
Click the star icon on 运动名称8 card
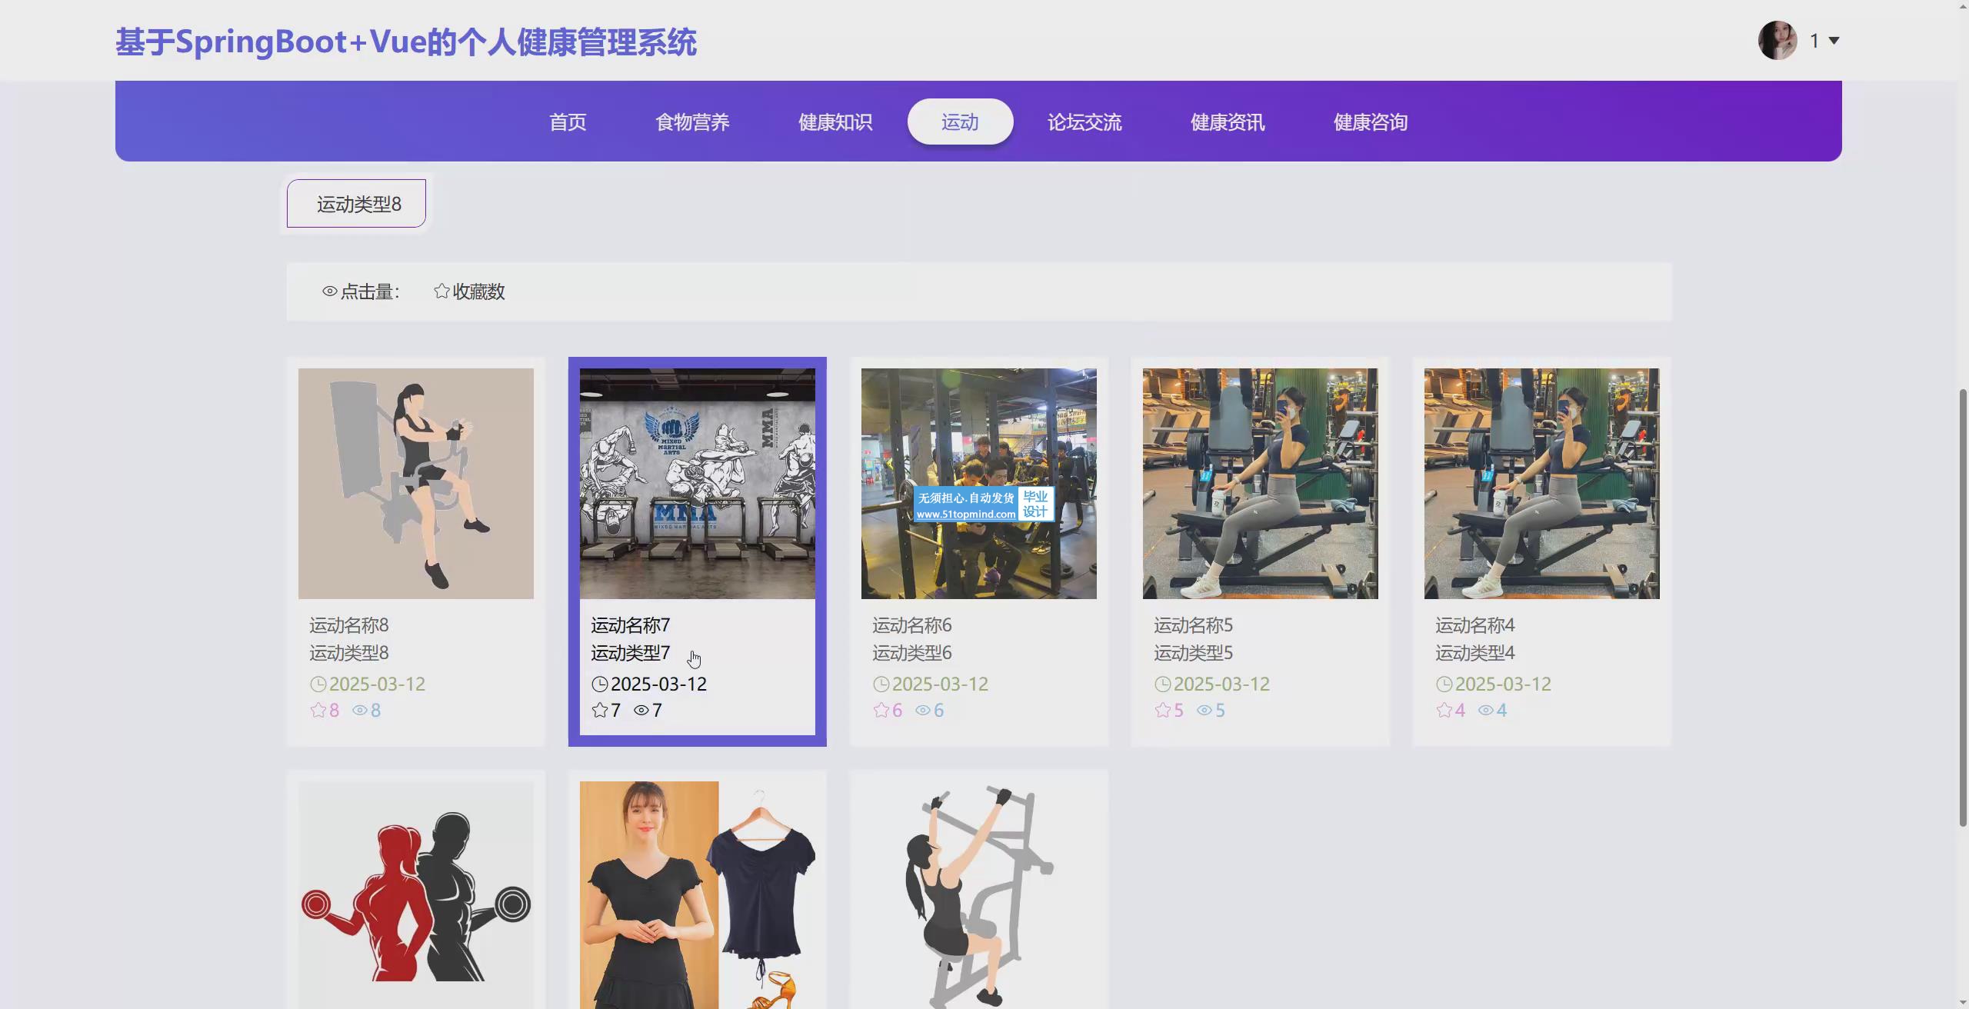click(318, 710)
